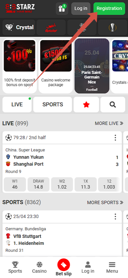Expand the MORE LIVE list
128x278 pixels.
(109, 123)
